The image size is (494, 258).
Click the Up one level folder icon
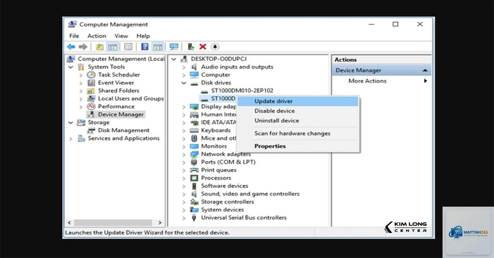(100, 47)
